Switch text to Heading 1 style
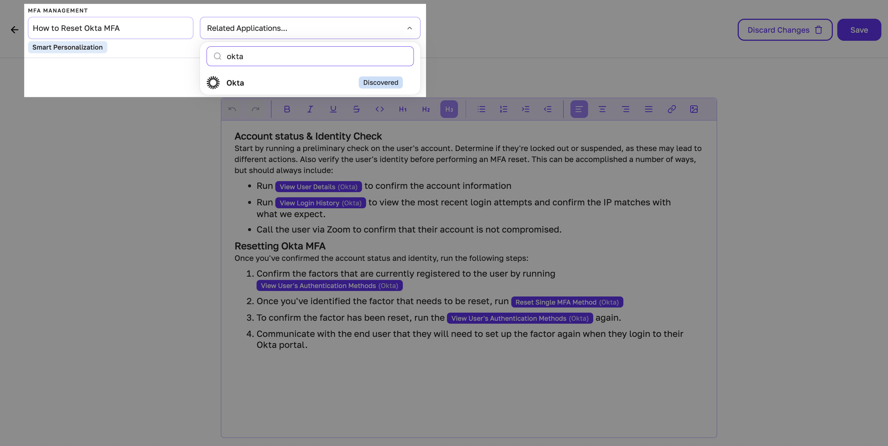888x446 pixels. (x=402, y=109)
